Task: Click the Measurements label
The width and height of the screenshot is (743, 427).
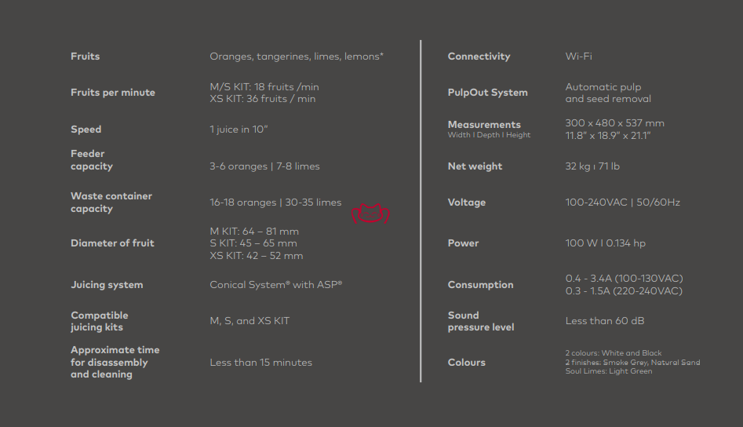Action: pyautogui.click(x=484, y=125)
